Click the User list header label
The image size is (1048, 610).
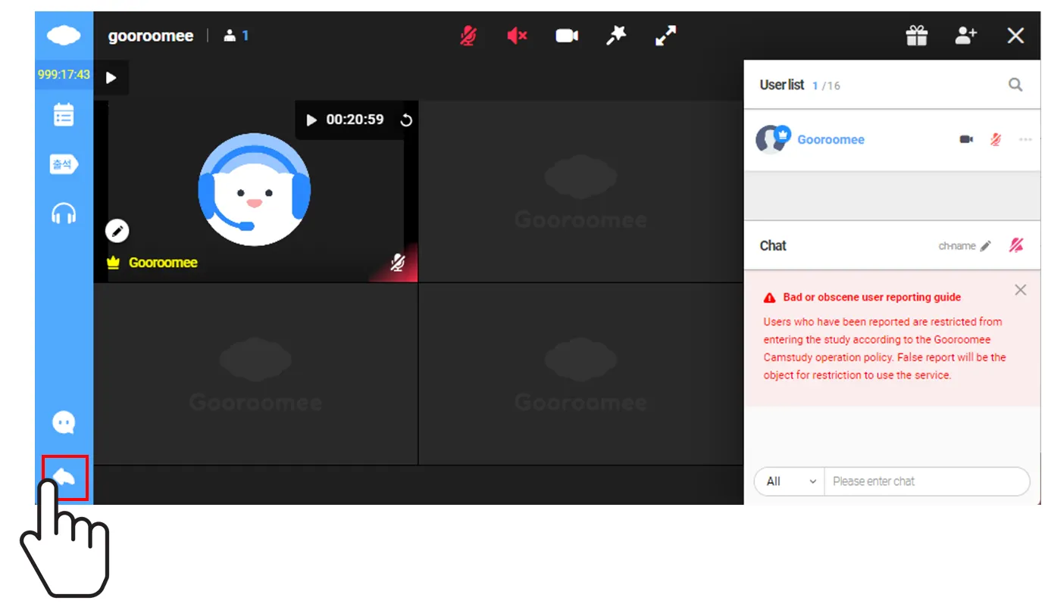pyautogui.click(x=782, y=85)
